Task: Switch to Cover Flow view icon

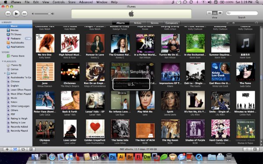Action: [x=220, y=13]
